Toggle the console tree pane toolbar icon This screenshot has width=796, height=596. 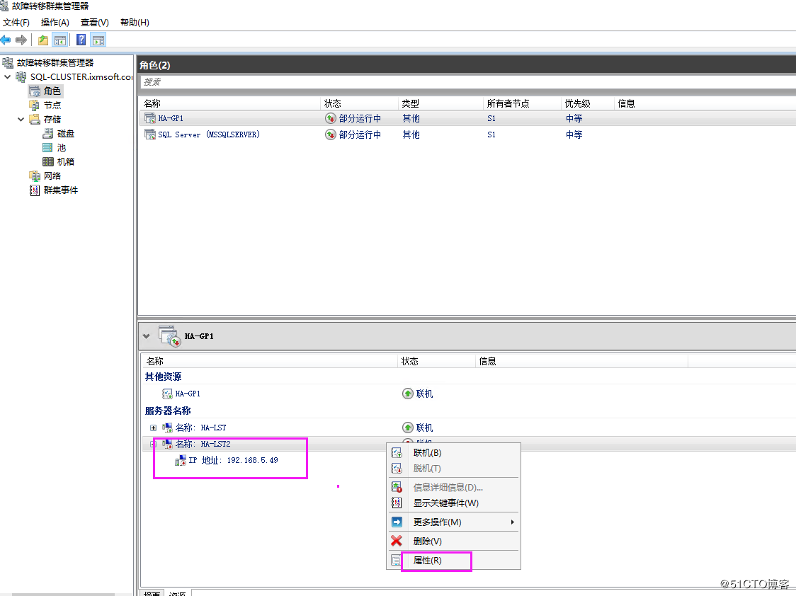[60, 40]
